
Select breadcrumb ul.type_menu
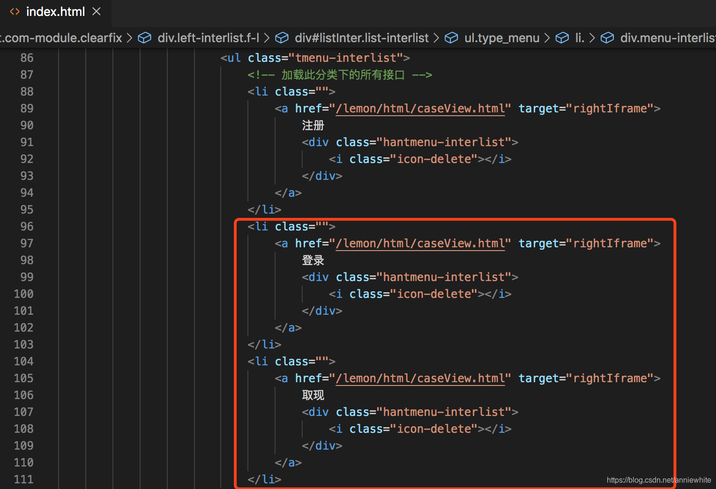click(x=502, y=38)
